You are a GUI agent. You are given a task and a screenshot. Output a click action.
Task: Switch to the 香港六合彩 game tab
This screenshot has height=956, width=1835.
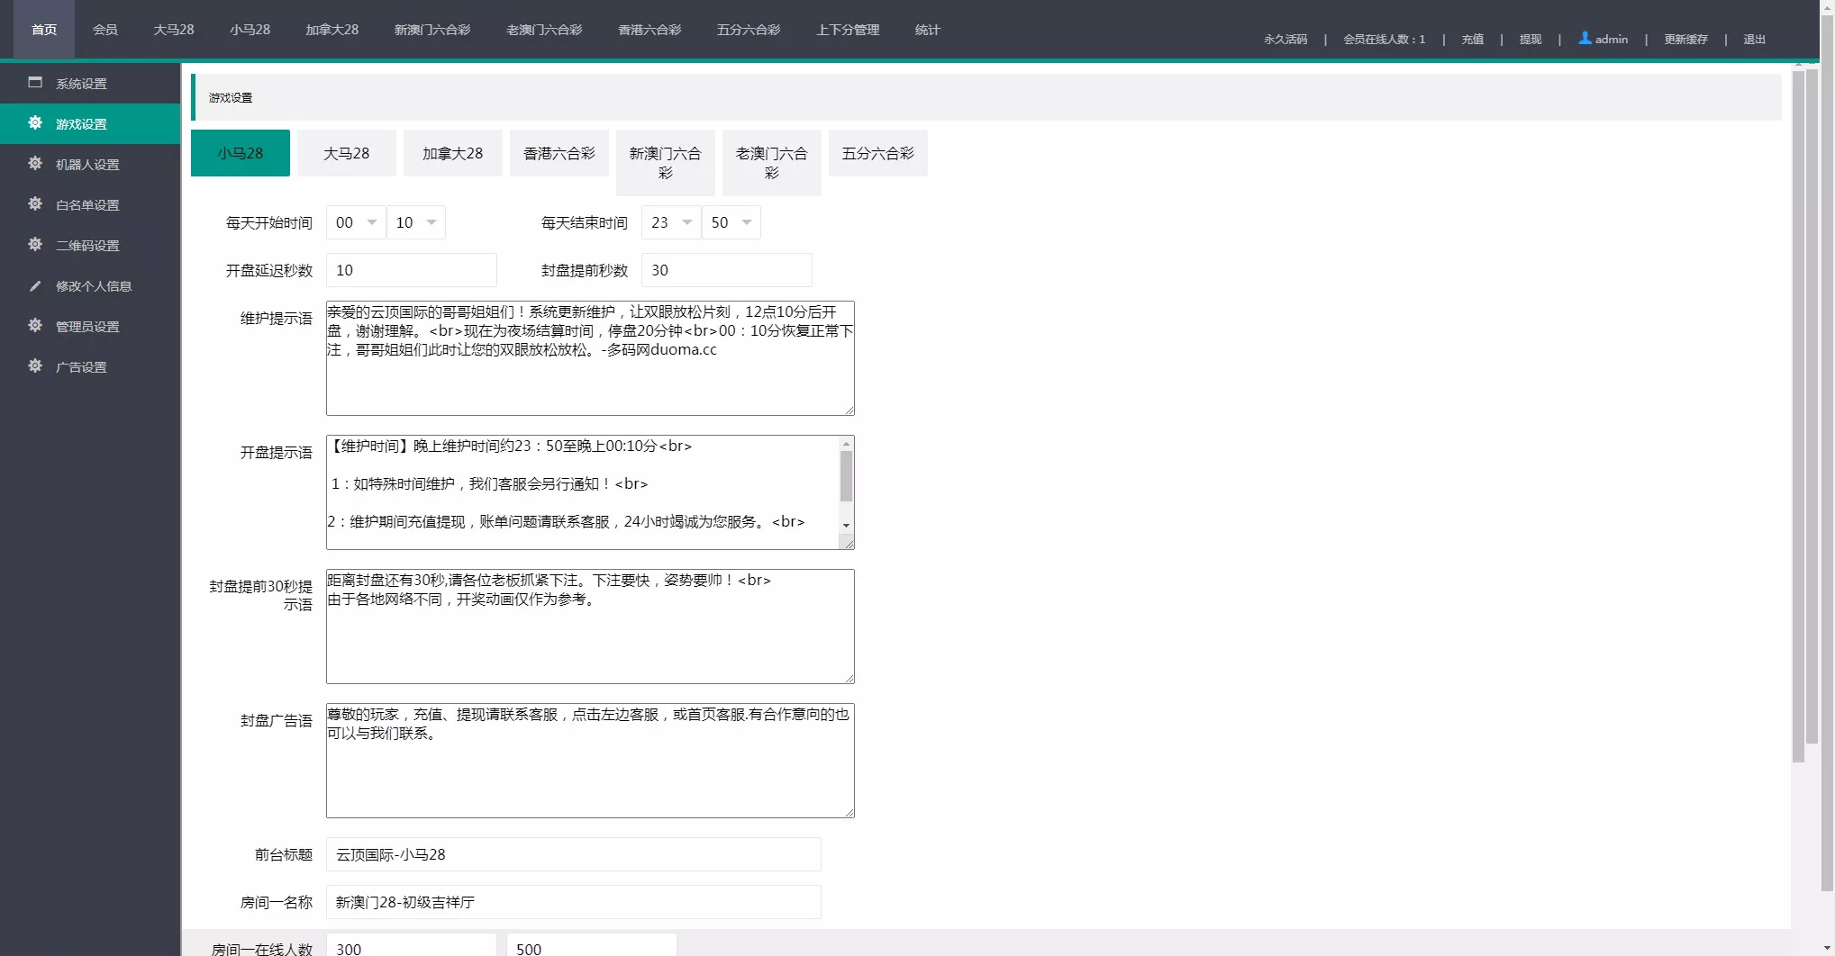[559, 153]
